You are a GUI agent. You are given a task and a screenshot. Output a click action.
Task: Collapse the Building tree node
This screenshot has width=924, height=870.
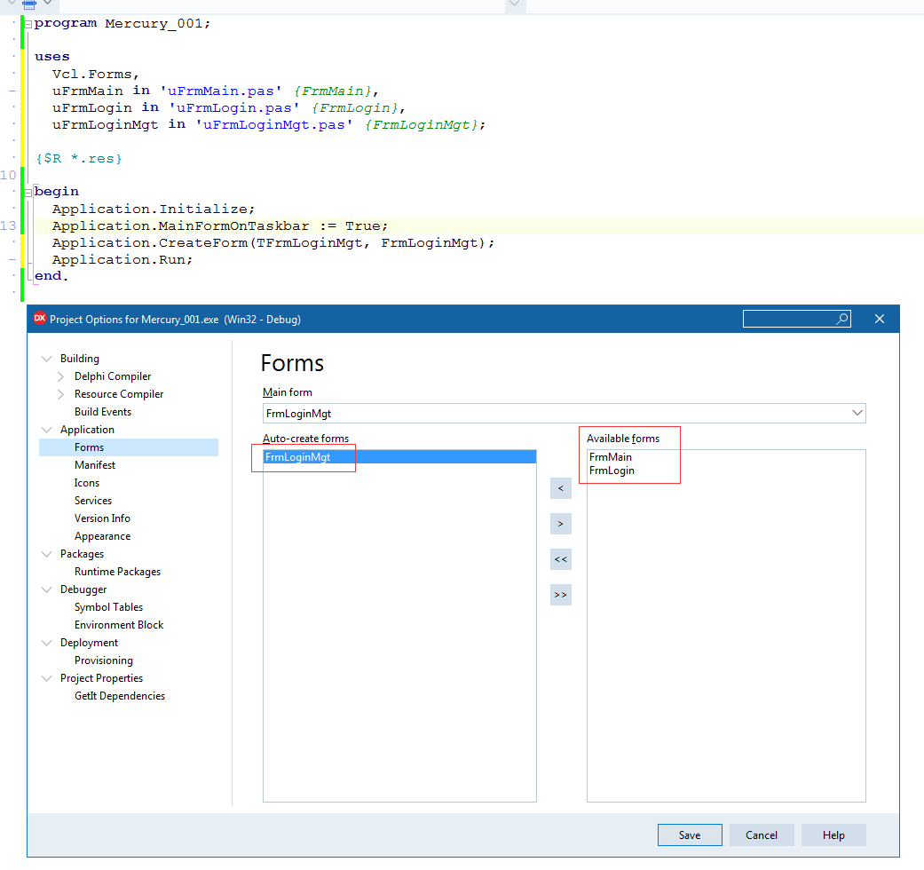46,359
